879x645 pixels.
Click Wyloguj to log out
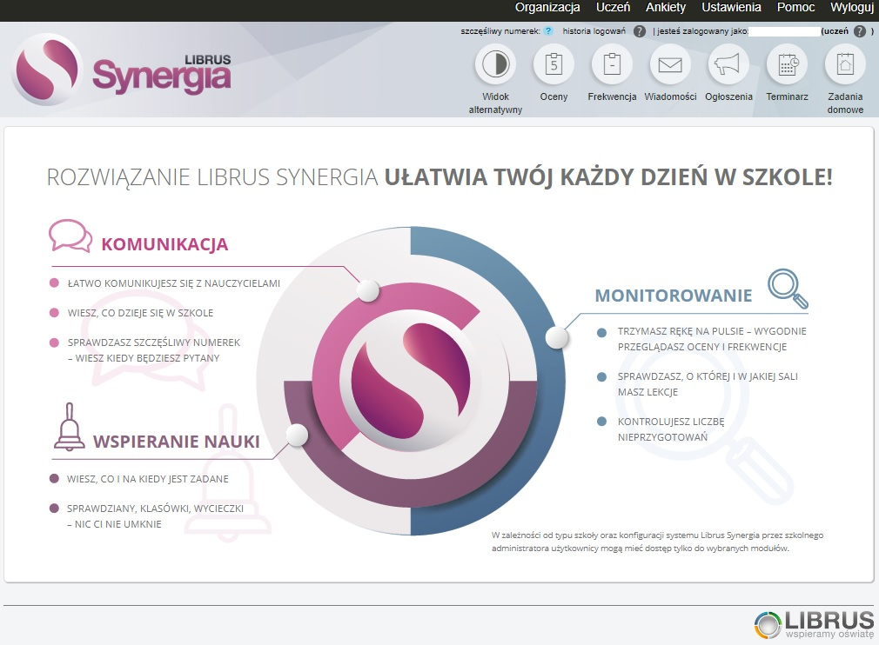point(851,7)
